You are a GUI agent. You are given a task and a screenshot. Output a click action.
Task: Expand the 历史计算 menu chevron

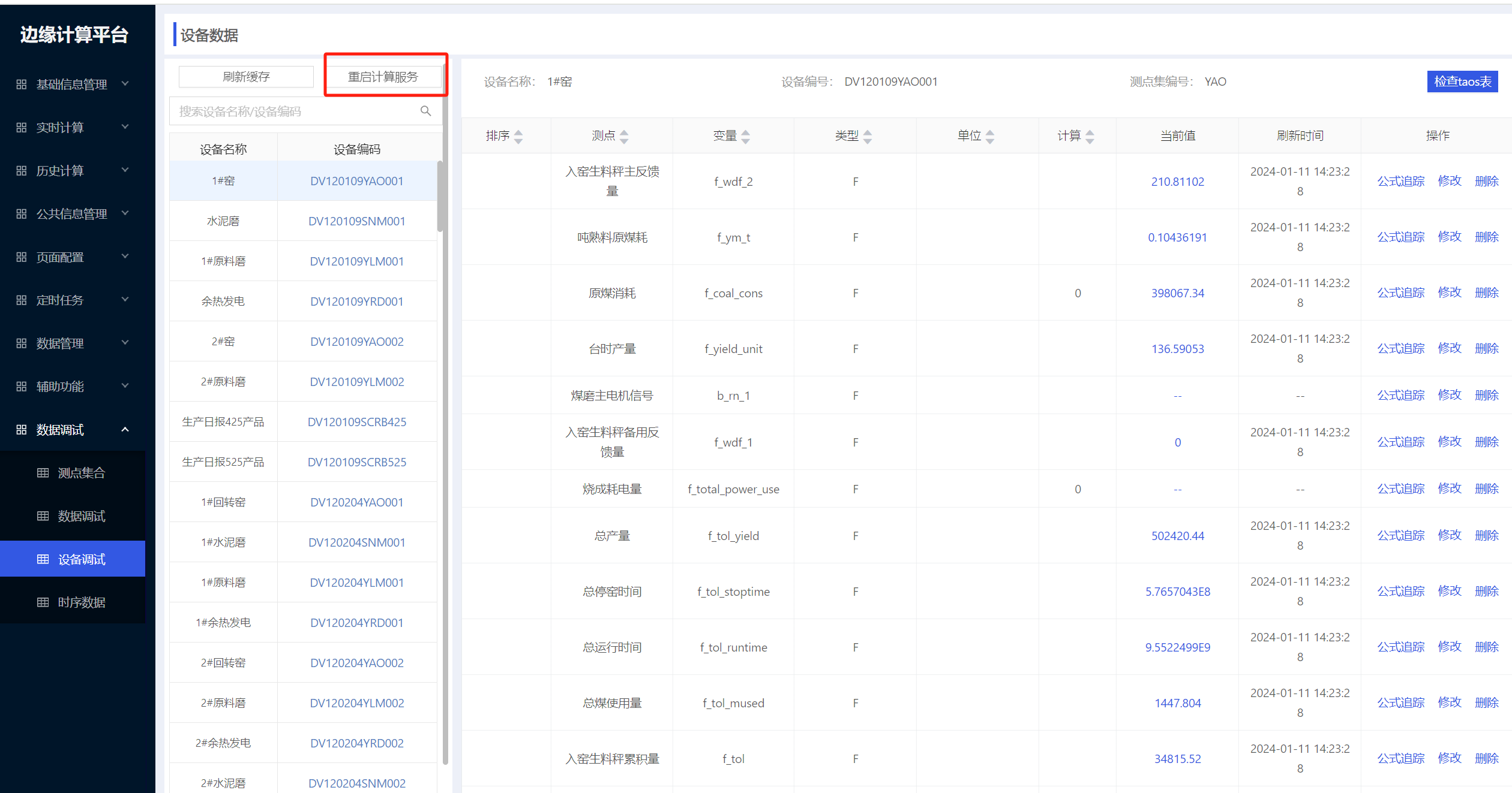(125, 170)
